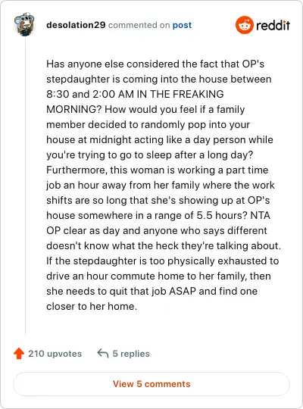Image resolution: width=303 pixels, height=409 pixels.
Task: Click desolation29's avatar image
Action: pyautogui.click(x=24, y=24)
